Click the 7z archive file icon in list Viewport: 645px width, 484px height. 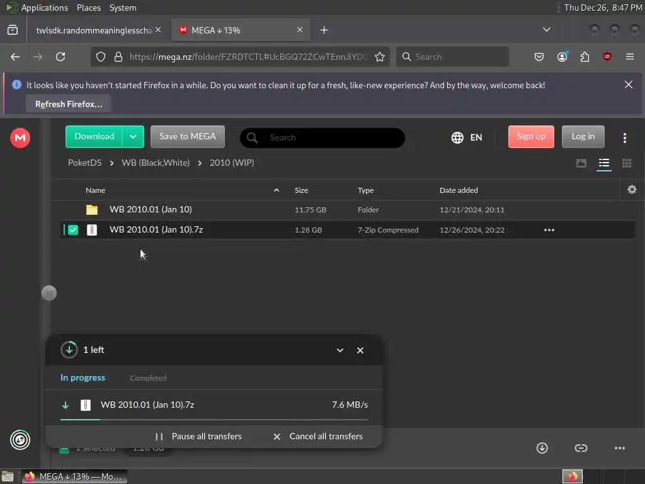[x=92, y=230]
